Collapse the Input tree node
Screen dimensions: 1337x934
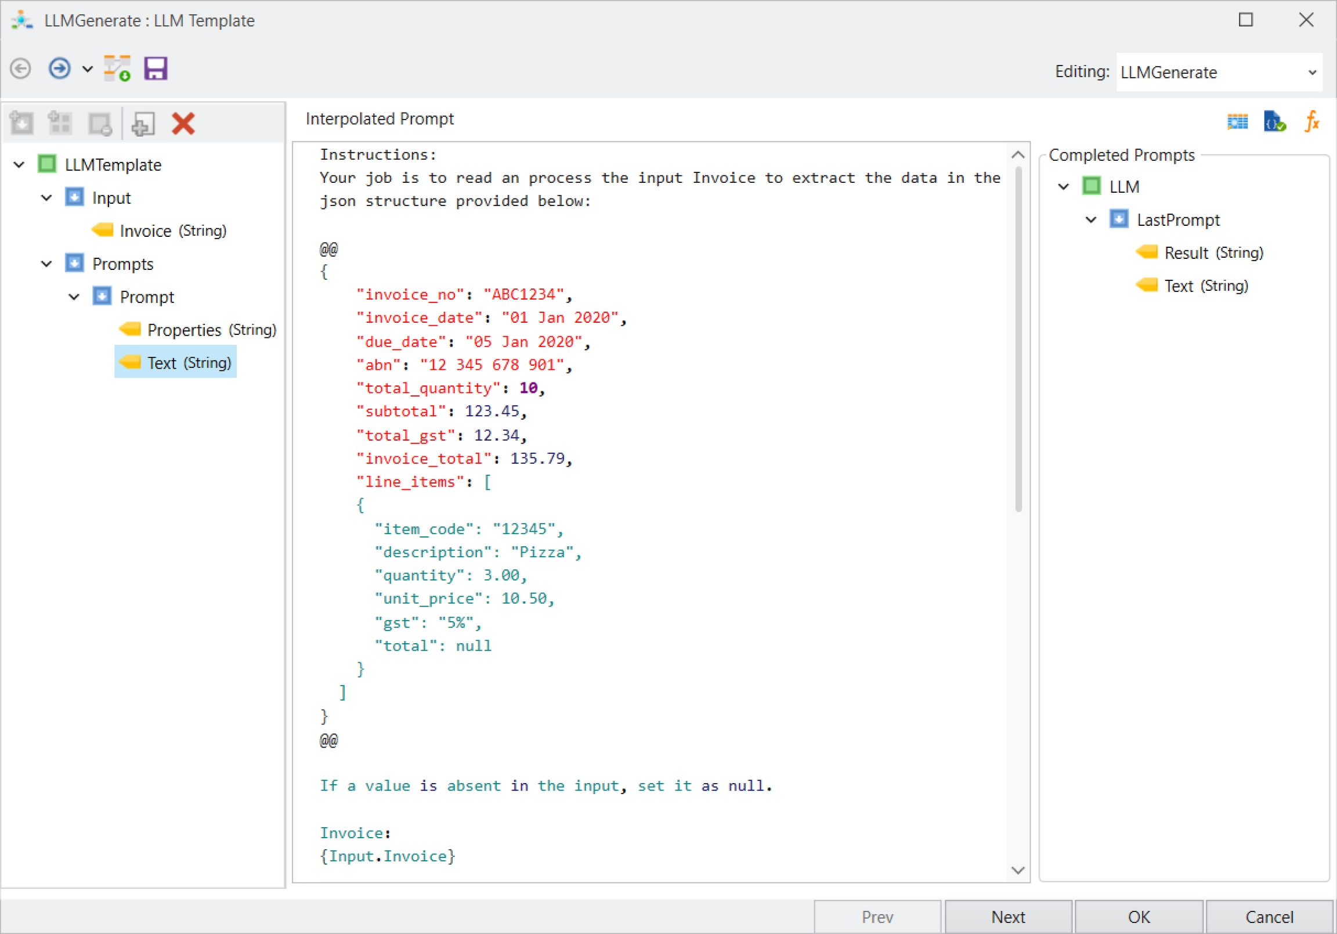coord(47,198)
